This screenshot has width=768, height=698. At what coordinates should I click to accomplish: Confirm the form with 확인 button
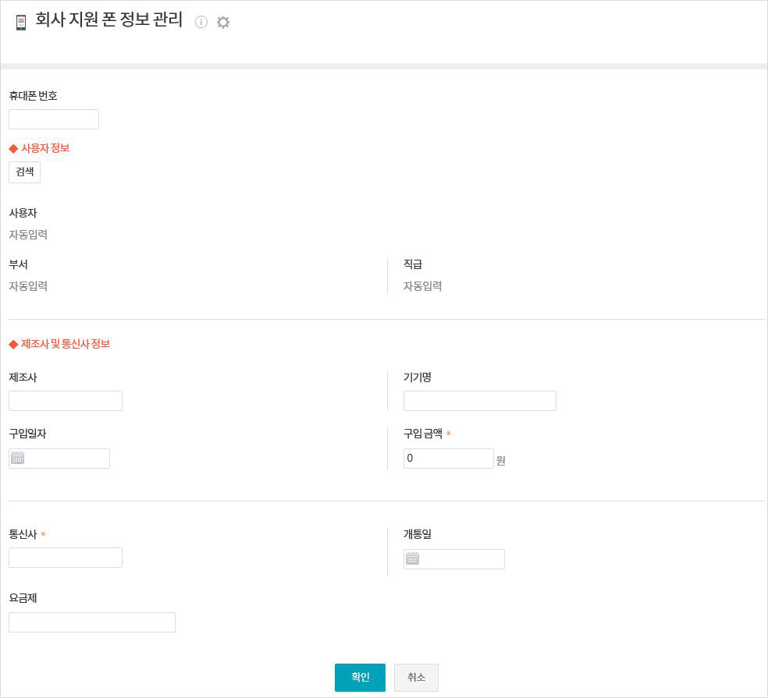pyautogui.click(x=360, y=678)
